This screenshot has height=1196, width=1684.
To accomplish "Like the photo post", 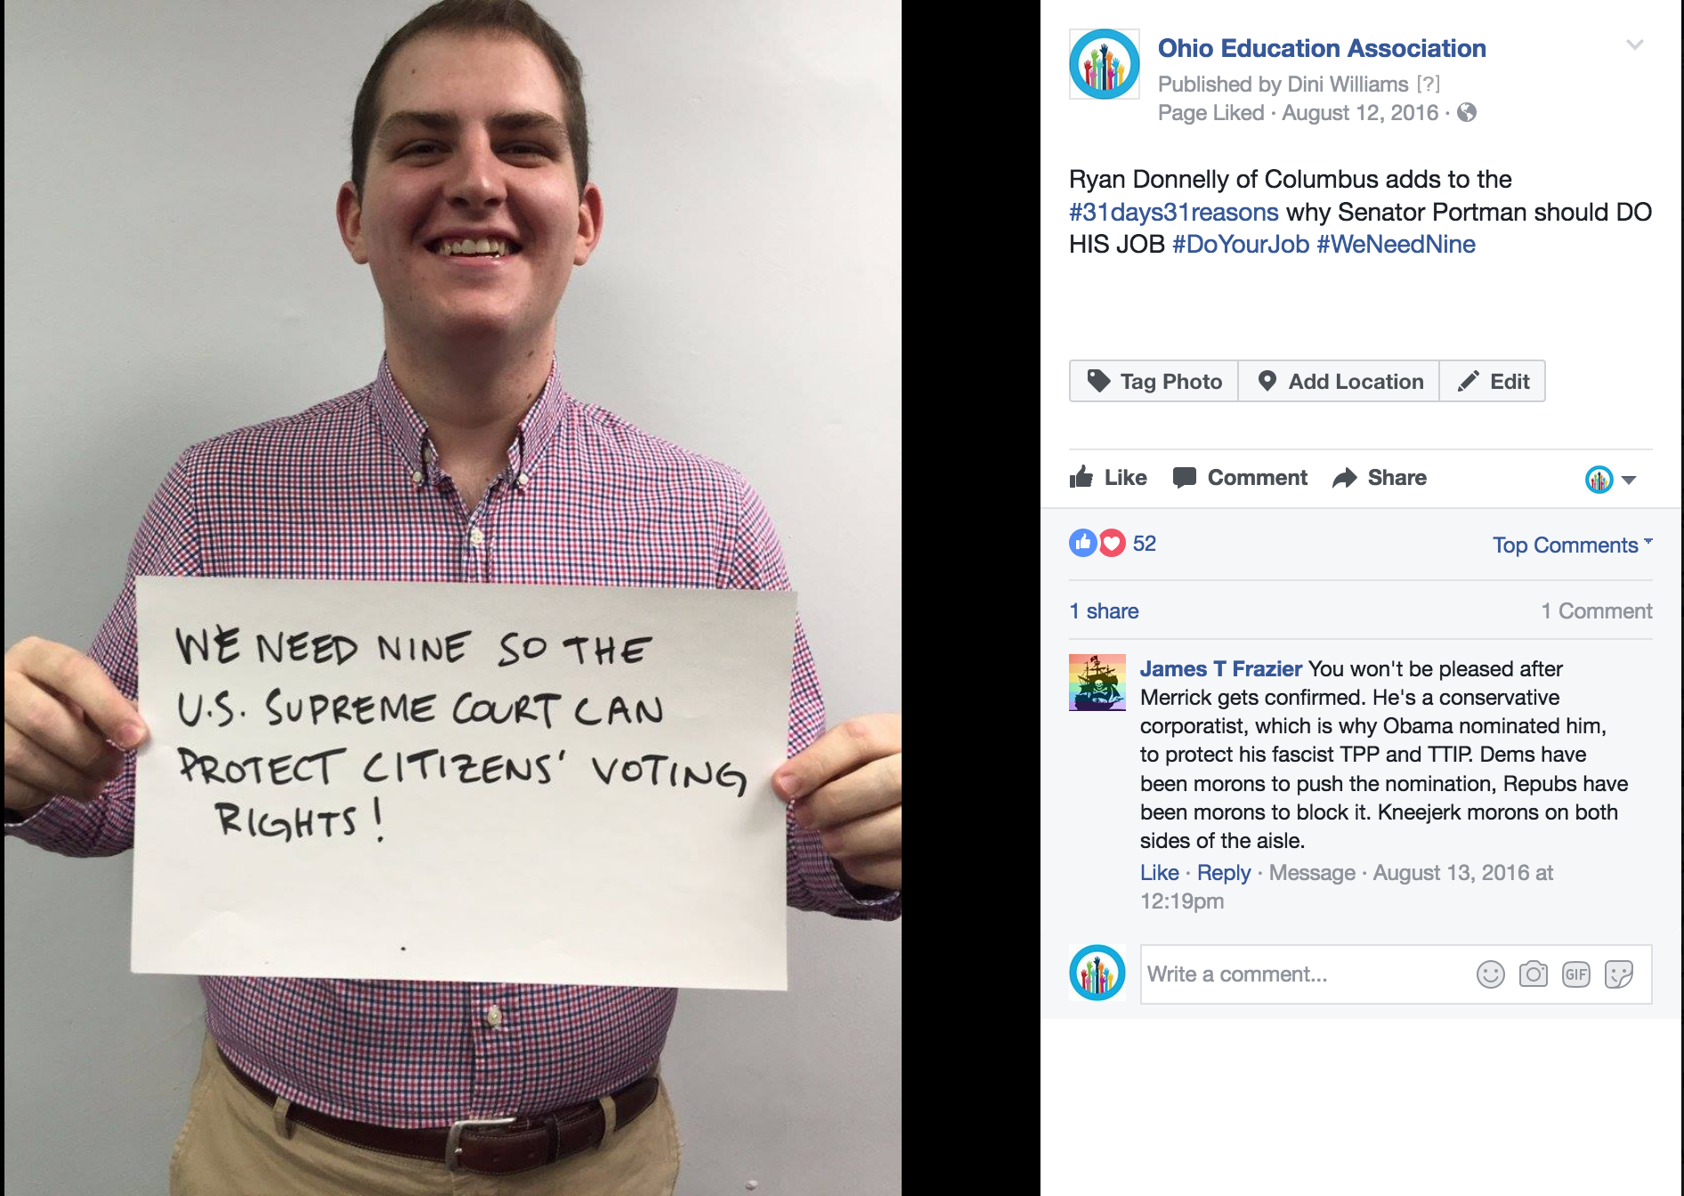I will pos(1108,478).
